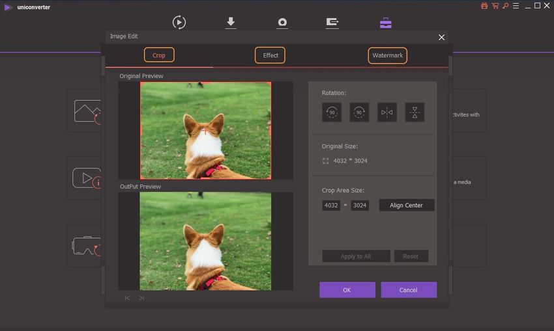This screenshot has width=554, height=331.
Task: Open the Convert section icon
Action: pos(179,23)
